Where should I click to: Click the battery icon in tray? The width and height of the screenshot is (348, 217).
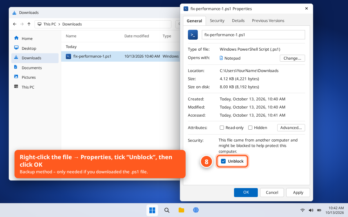coord(319,210)
